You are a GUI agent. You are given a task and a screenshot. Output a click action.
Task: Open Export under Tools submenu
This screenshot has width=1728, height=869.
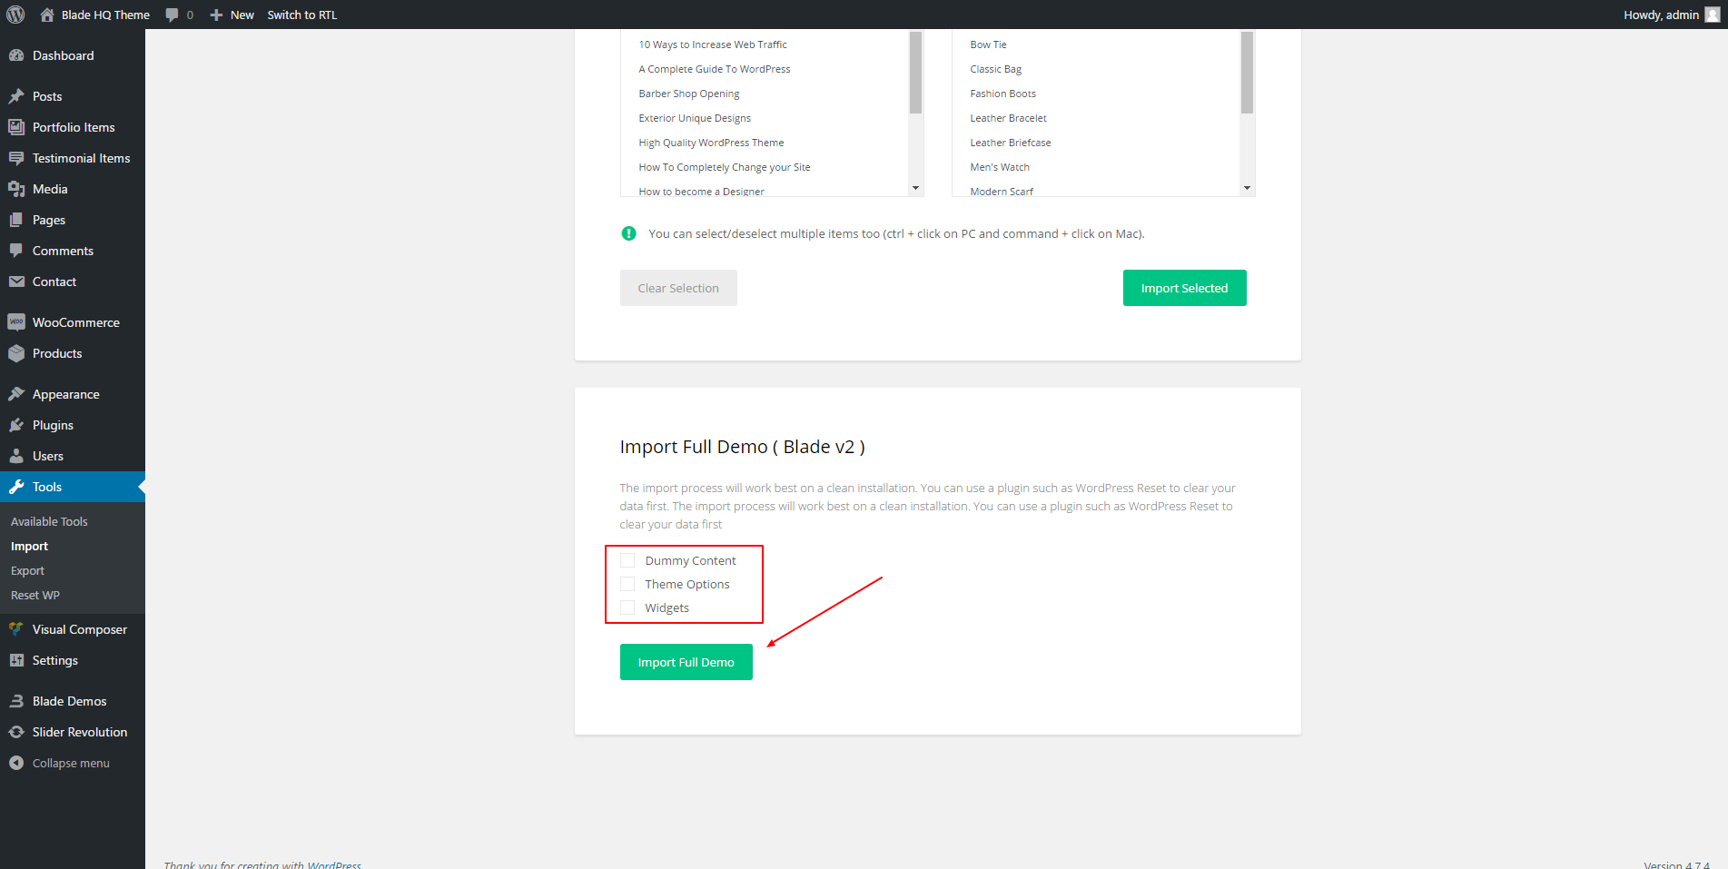point(27,570)
